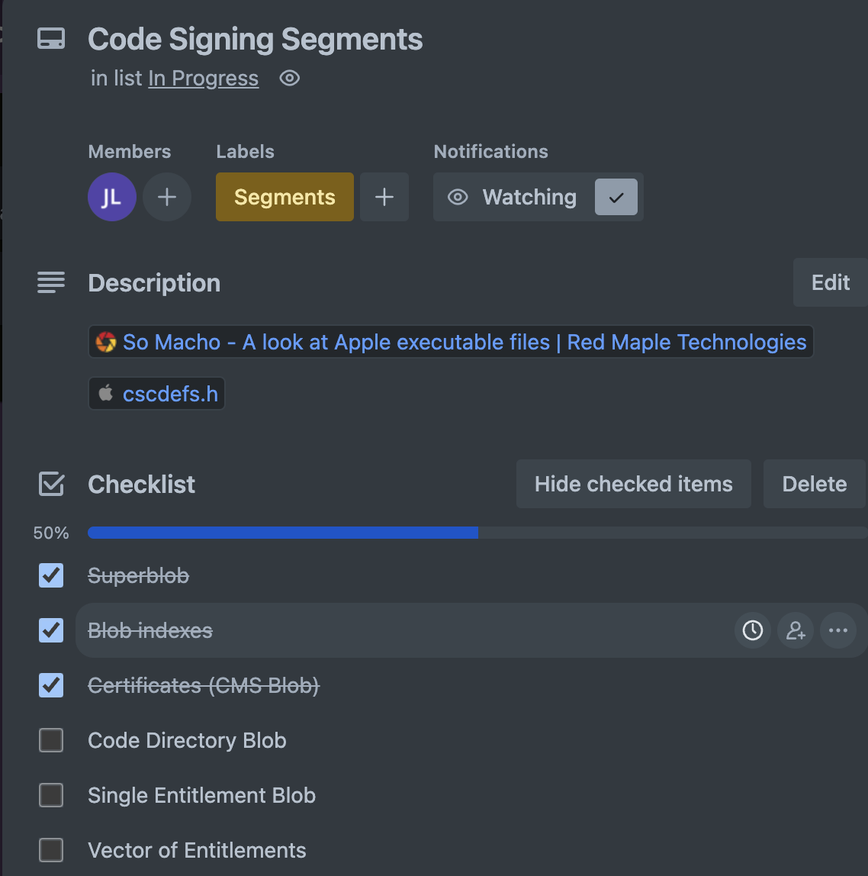Click the Description section icon
Screen dimensions: 868x876
50,282
